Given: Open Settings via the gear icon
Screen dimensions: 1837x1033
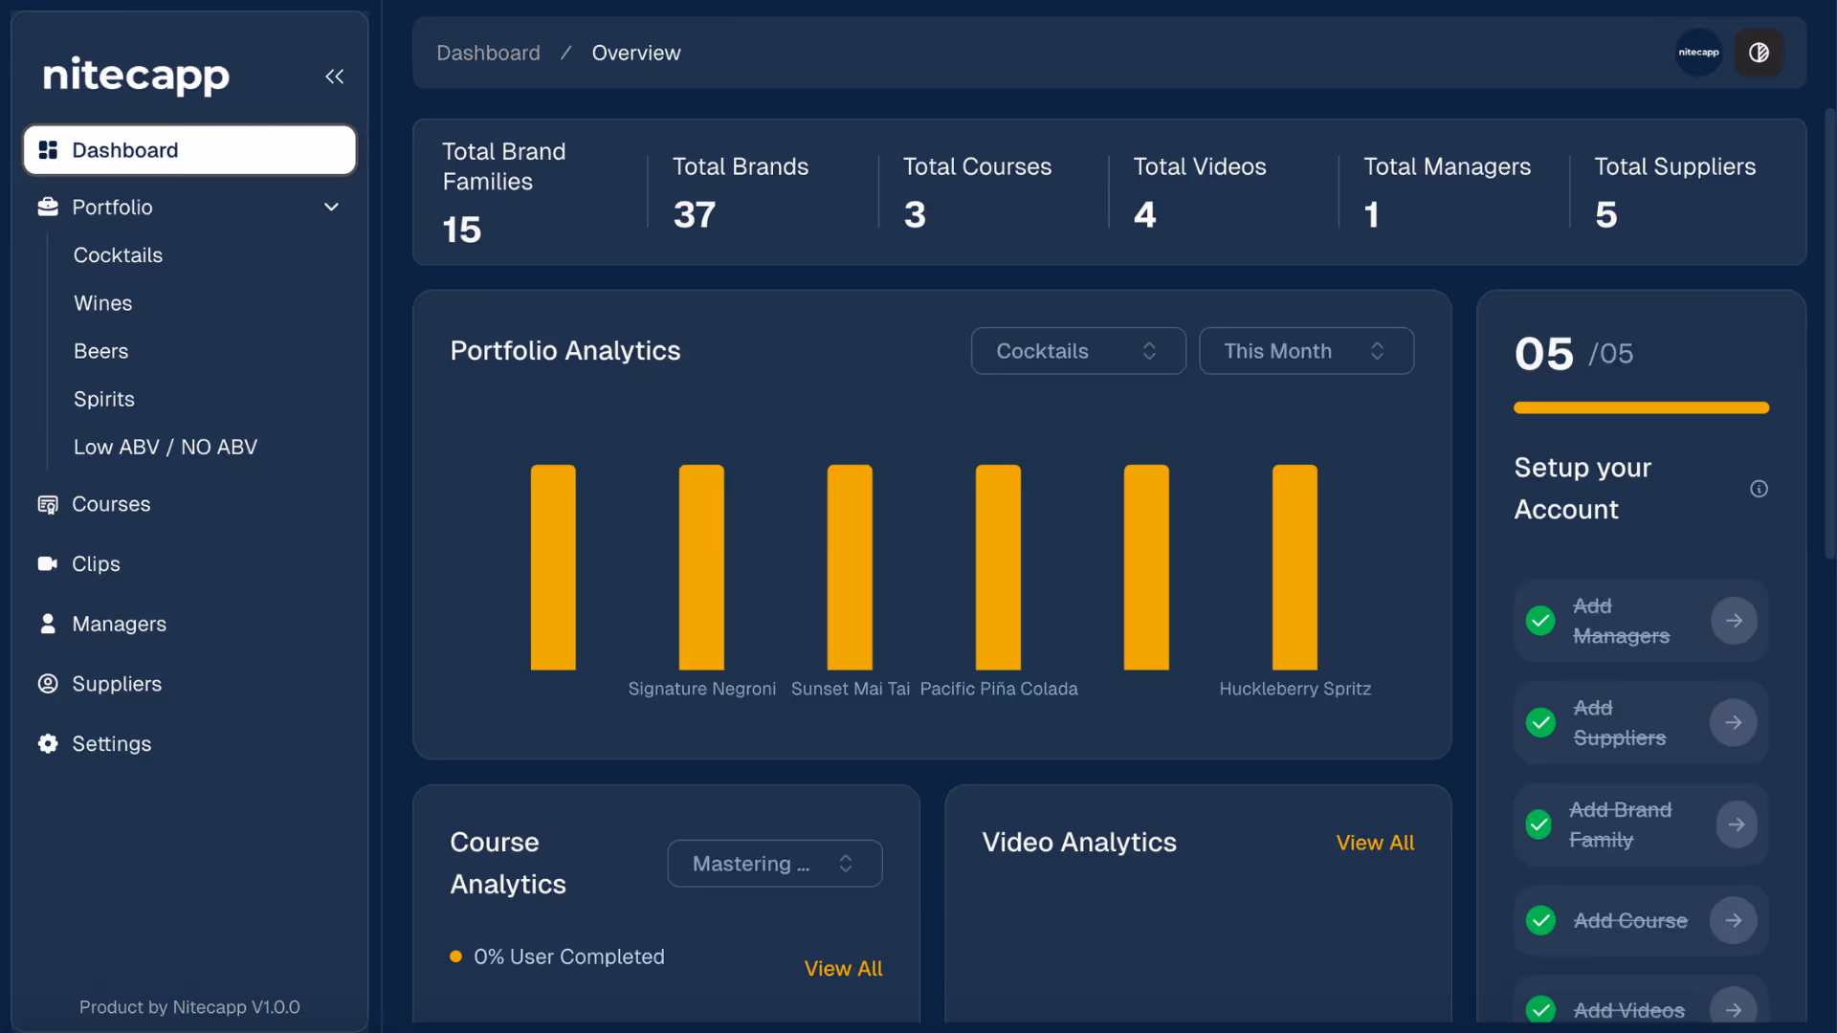Looking at the screenshot, I should click(47, 743).
